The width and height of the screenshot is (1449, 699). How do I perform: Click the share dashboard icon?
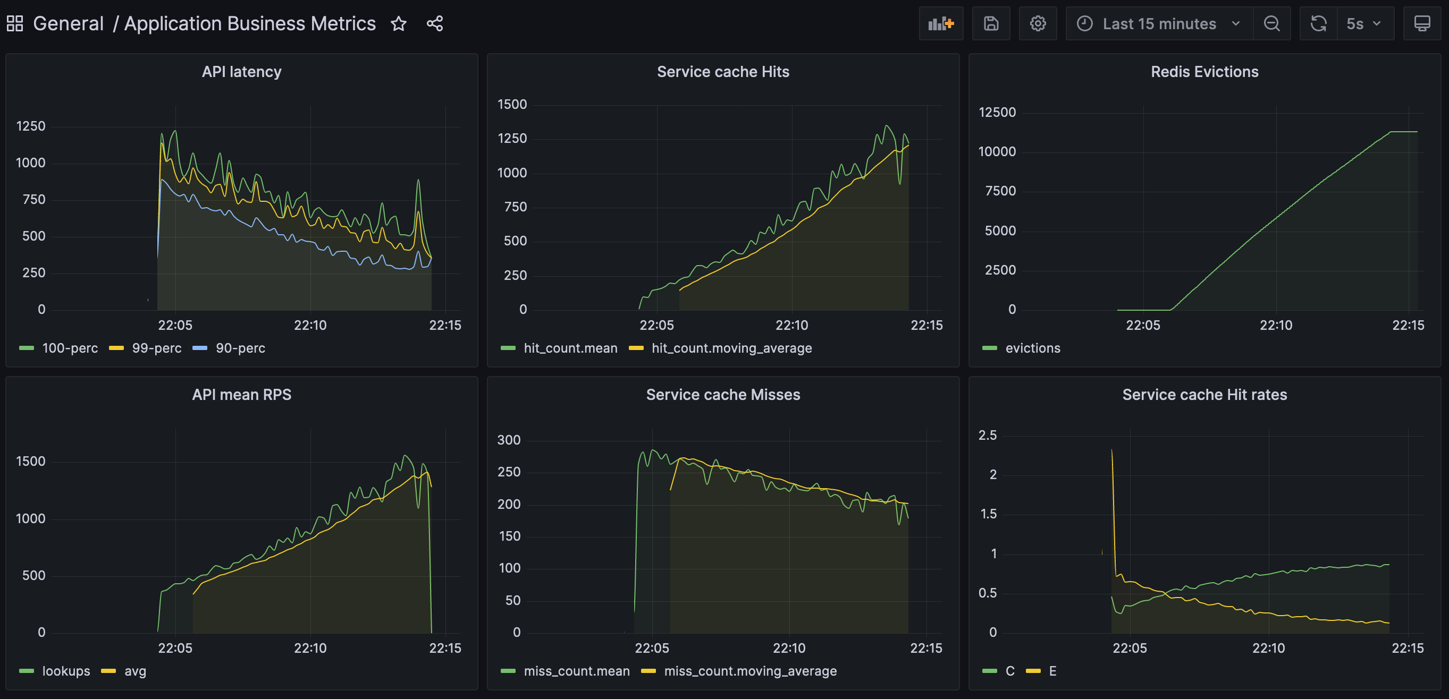tap(434, 23)
